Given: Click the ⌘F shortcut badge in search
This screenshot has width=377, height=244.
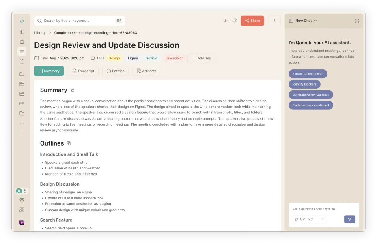Looking at the screenshot, I should coord(119,21).
